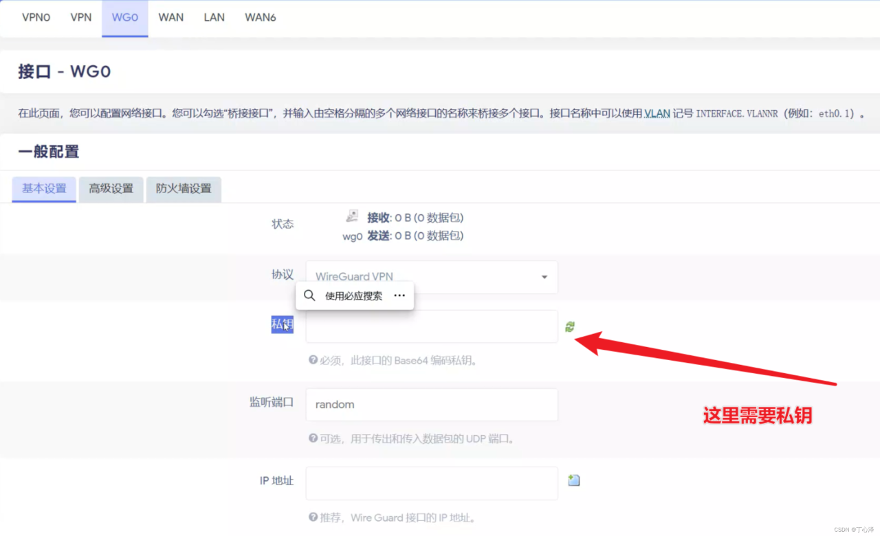This screenshot has height=536, width=880.
Task: Select the 基本设置 tab
Action: [44, 189]
